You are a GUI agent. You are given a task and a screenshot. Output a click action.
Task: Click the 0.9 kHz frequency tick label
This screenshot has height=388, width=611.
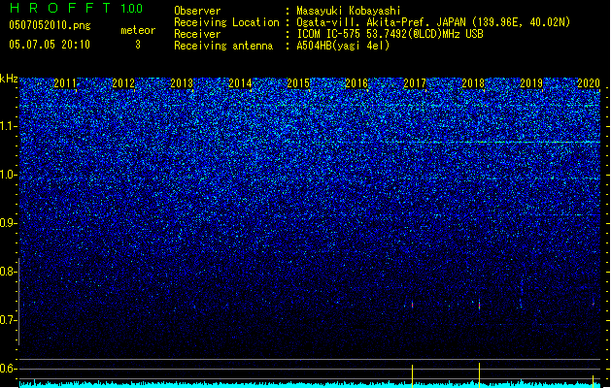click(9, 223)
